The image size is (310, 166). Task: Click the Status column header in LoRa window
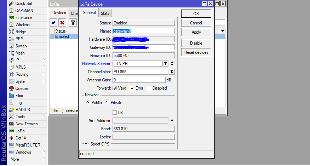click(x=67, y=31)
